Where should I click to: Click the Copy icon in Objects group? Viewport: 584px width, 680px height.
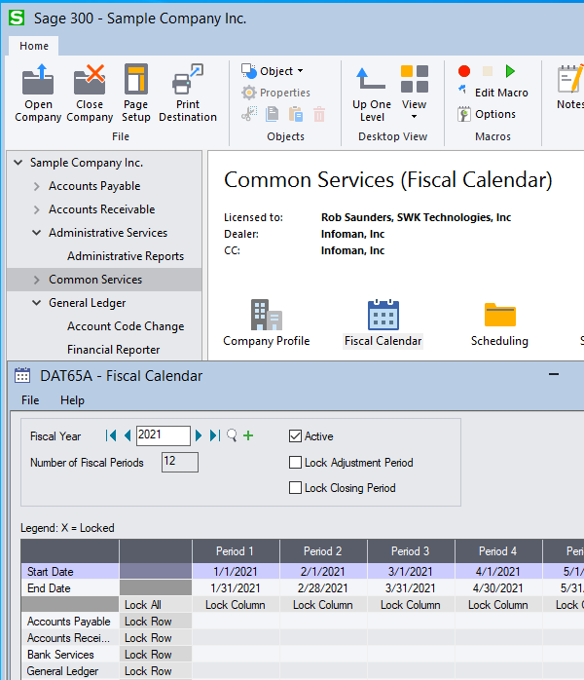pyautogui.click(x=273, y=114)
